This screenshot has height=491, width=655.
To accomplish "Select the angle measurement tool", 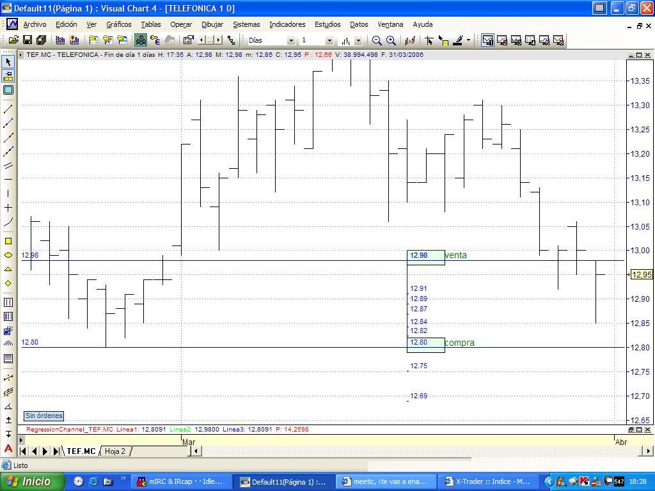I will click(x=8, y=406).
